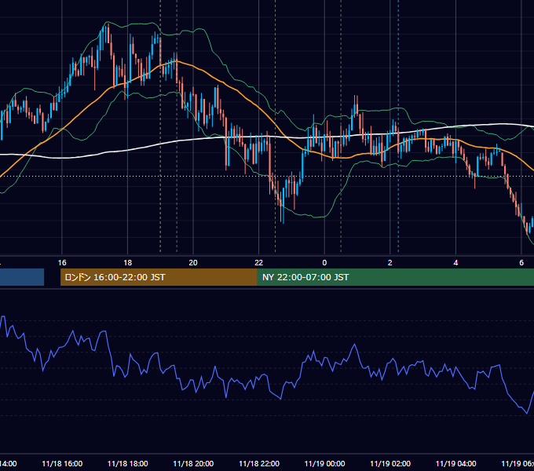
Task: Click the 11/18 22:00 date label
Action: (259, 464)
